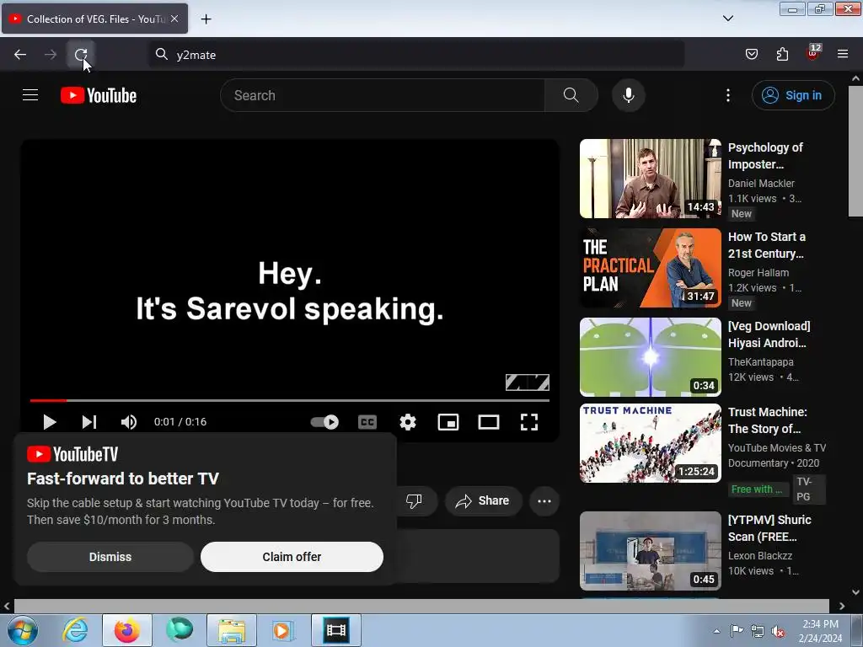Launch Internet Explorer from taskbar

pos(75,630)
